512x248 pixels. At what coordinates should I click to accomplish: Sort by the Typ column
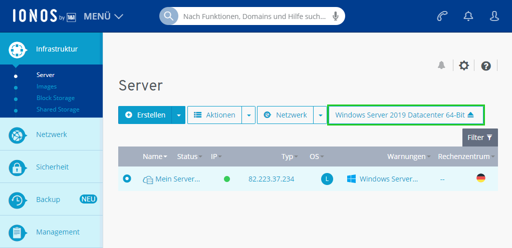(x=290, y=157)
